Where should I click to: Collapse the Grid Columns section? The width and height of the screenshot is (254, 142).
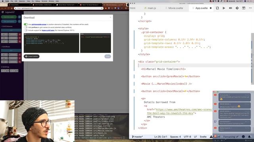pos(7,26)
